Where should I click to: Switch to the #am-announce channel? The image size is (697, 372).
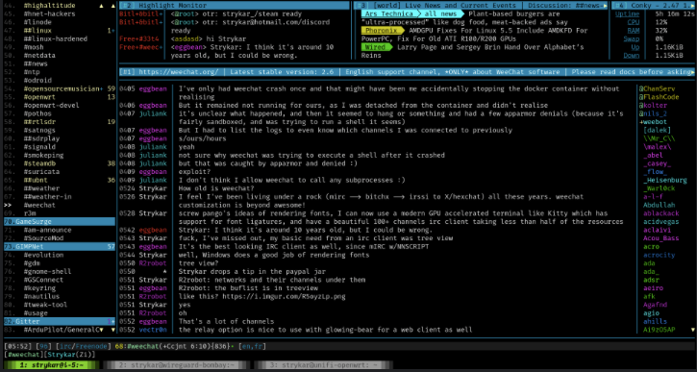click(47, 230)
